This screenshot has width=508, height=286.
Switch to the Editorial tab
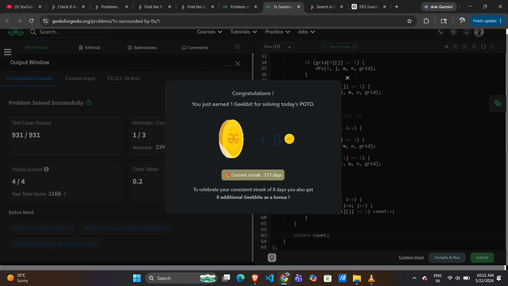tap(89, 47)
